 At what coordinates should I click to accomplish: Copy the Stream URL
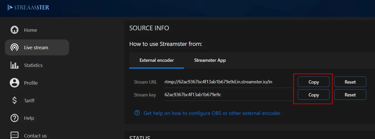click(314, 82)
